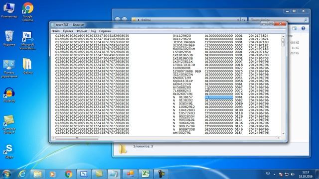Open the Google Chrome desktop shortcut
Image resolution: width=319 pixels, height=179 pixels.
coord(28,12)
